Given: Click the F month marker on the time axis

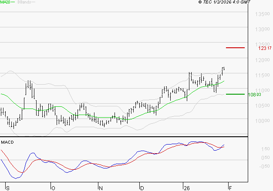Looking at the screenshot, I should [x=230, y=188].
